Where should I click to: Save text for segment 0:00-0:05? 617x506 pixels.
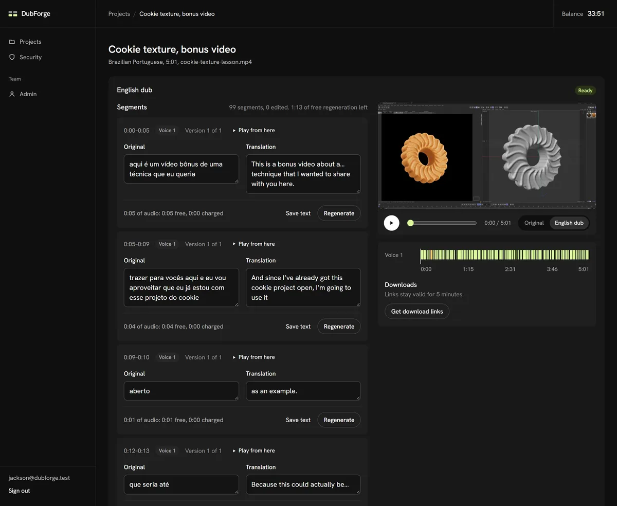pos(298,213)
